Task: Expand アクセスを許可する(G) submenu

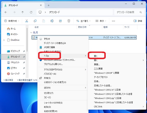Action: 63,70
